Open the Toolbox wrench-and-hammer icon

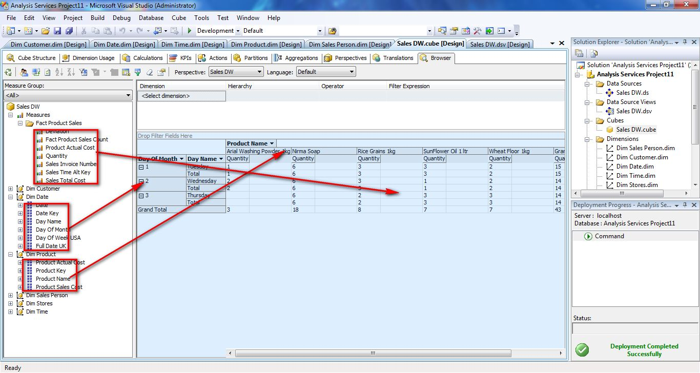tap(478, 31)
